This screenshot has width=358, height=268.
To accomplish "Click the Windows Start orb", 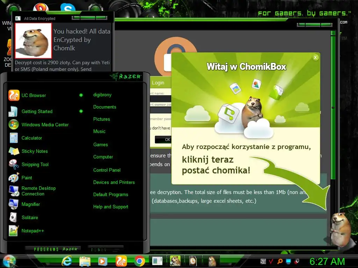I will [9, 262].
